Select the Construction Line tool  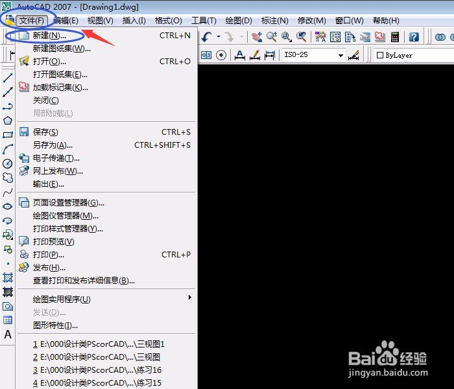[x=8, y=92]
